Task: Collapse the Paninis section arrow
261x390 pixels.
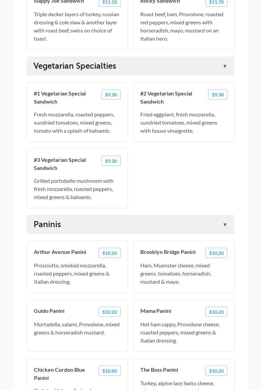Action: coord(225,225)
